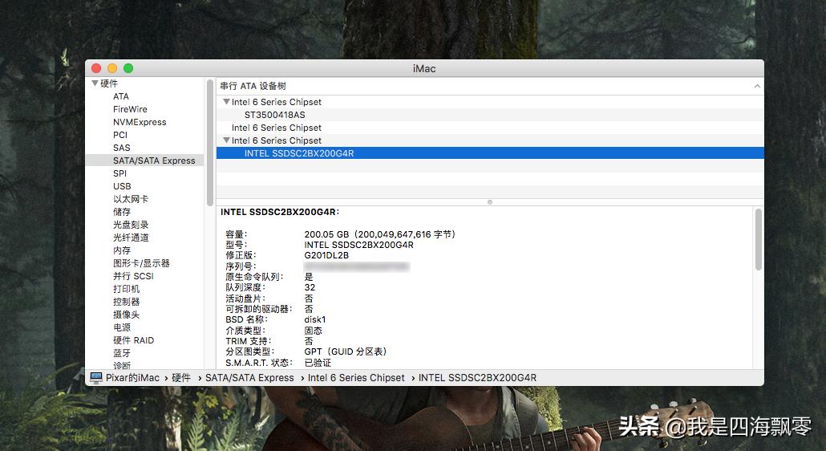This screenshot has width=826, height=451.
Task: Select 光纤通道 in the sidebar
Action: click(131, 238)
